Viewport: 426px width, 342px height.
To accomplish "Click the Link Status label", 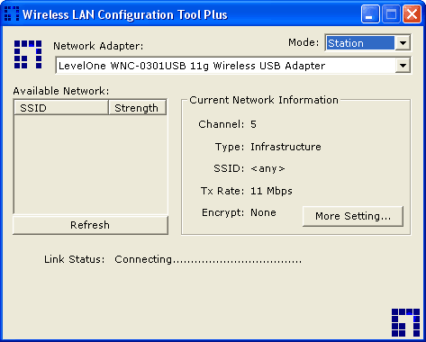I will point(75,259).
